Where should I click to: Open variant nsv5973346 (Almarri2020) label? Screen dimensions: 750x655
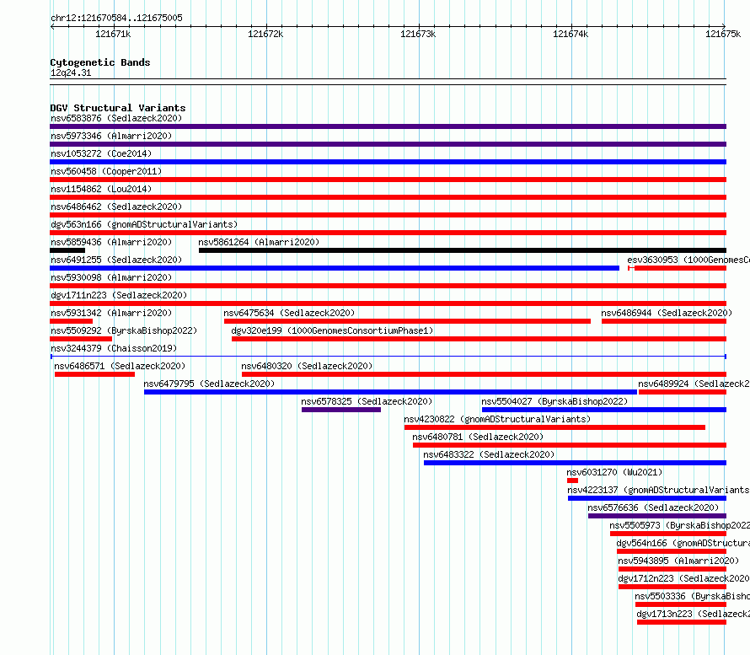tap(111, 136)
